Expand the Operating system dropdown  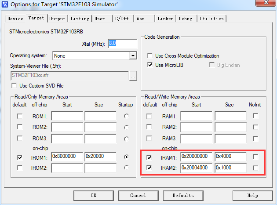pos(133,56)
